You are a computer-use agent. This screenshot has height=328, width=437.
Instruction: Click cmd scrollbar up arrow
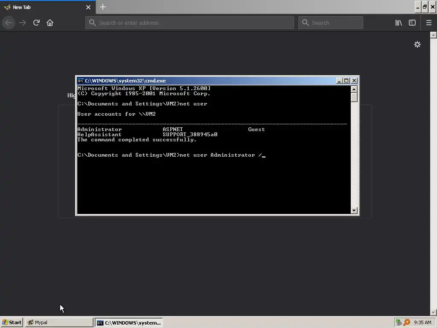(x=354, y=89)
